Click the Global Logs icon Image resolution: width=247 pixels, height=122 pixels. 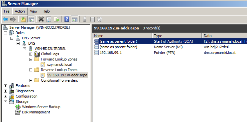pyautogui.click(x=37, y=54)
